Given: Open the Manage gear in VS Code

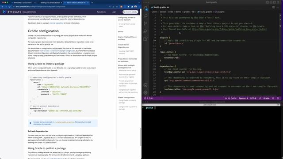Looking at the screenshot, I should pyautogui.click(x=145, y=92).
